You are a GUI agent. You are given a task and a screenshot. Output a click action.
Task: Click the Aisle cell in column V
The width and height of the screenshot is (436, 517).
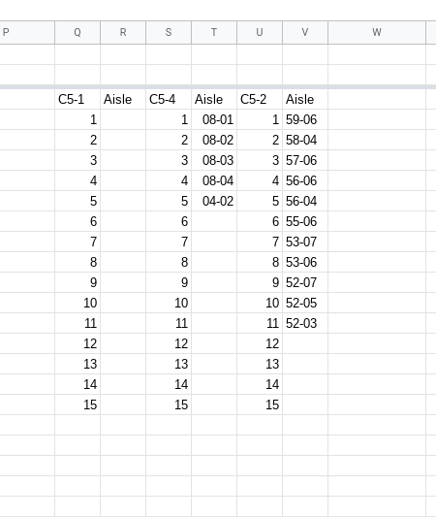(305, 99)
